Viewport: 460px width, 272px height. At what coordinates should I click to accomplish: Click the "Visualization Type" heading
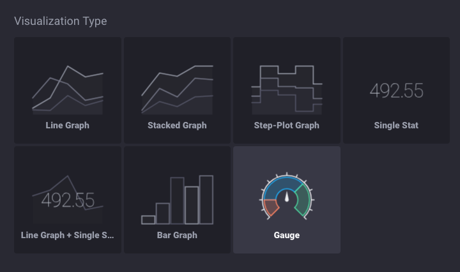(61, 21)
